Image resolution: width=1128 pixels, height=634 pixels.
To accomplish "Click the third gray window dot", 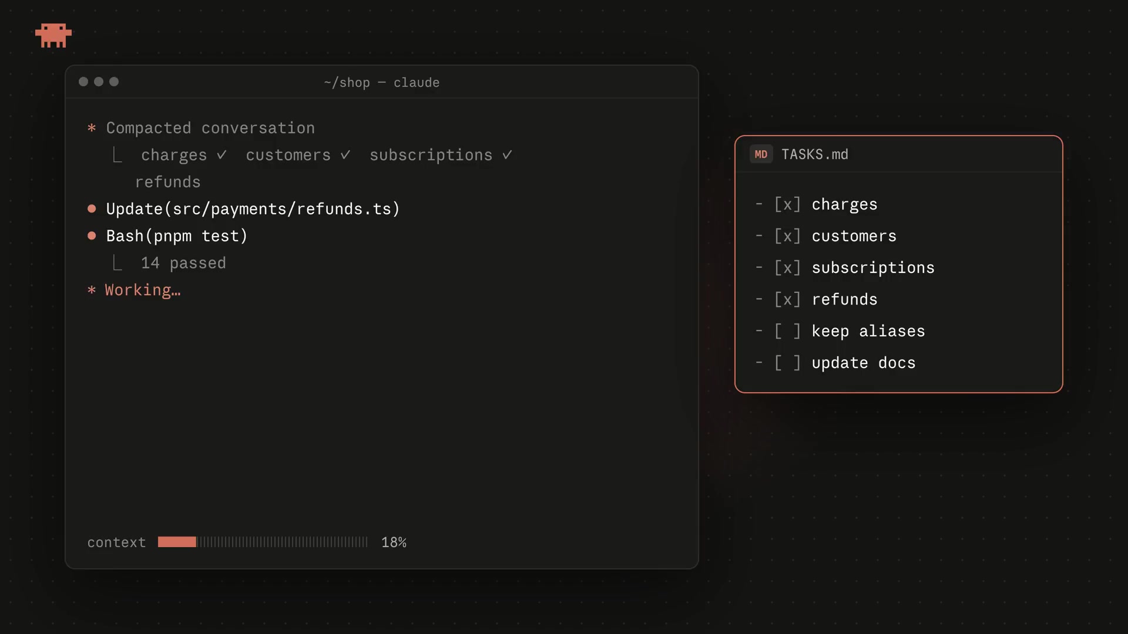I will click(114, 82).
